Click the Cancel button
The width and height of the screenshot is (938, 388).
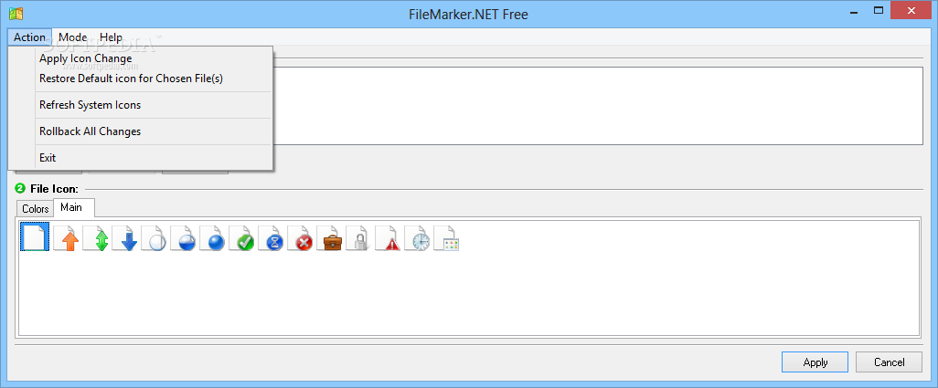pyautogui.click(x=889, y=362)
